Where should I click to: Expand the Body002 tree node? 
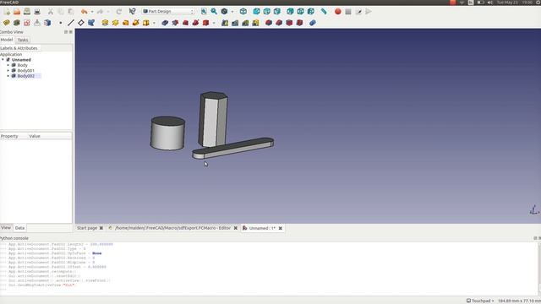8,76
